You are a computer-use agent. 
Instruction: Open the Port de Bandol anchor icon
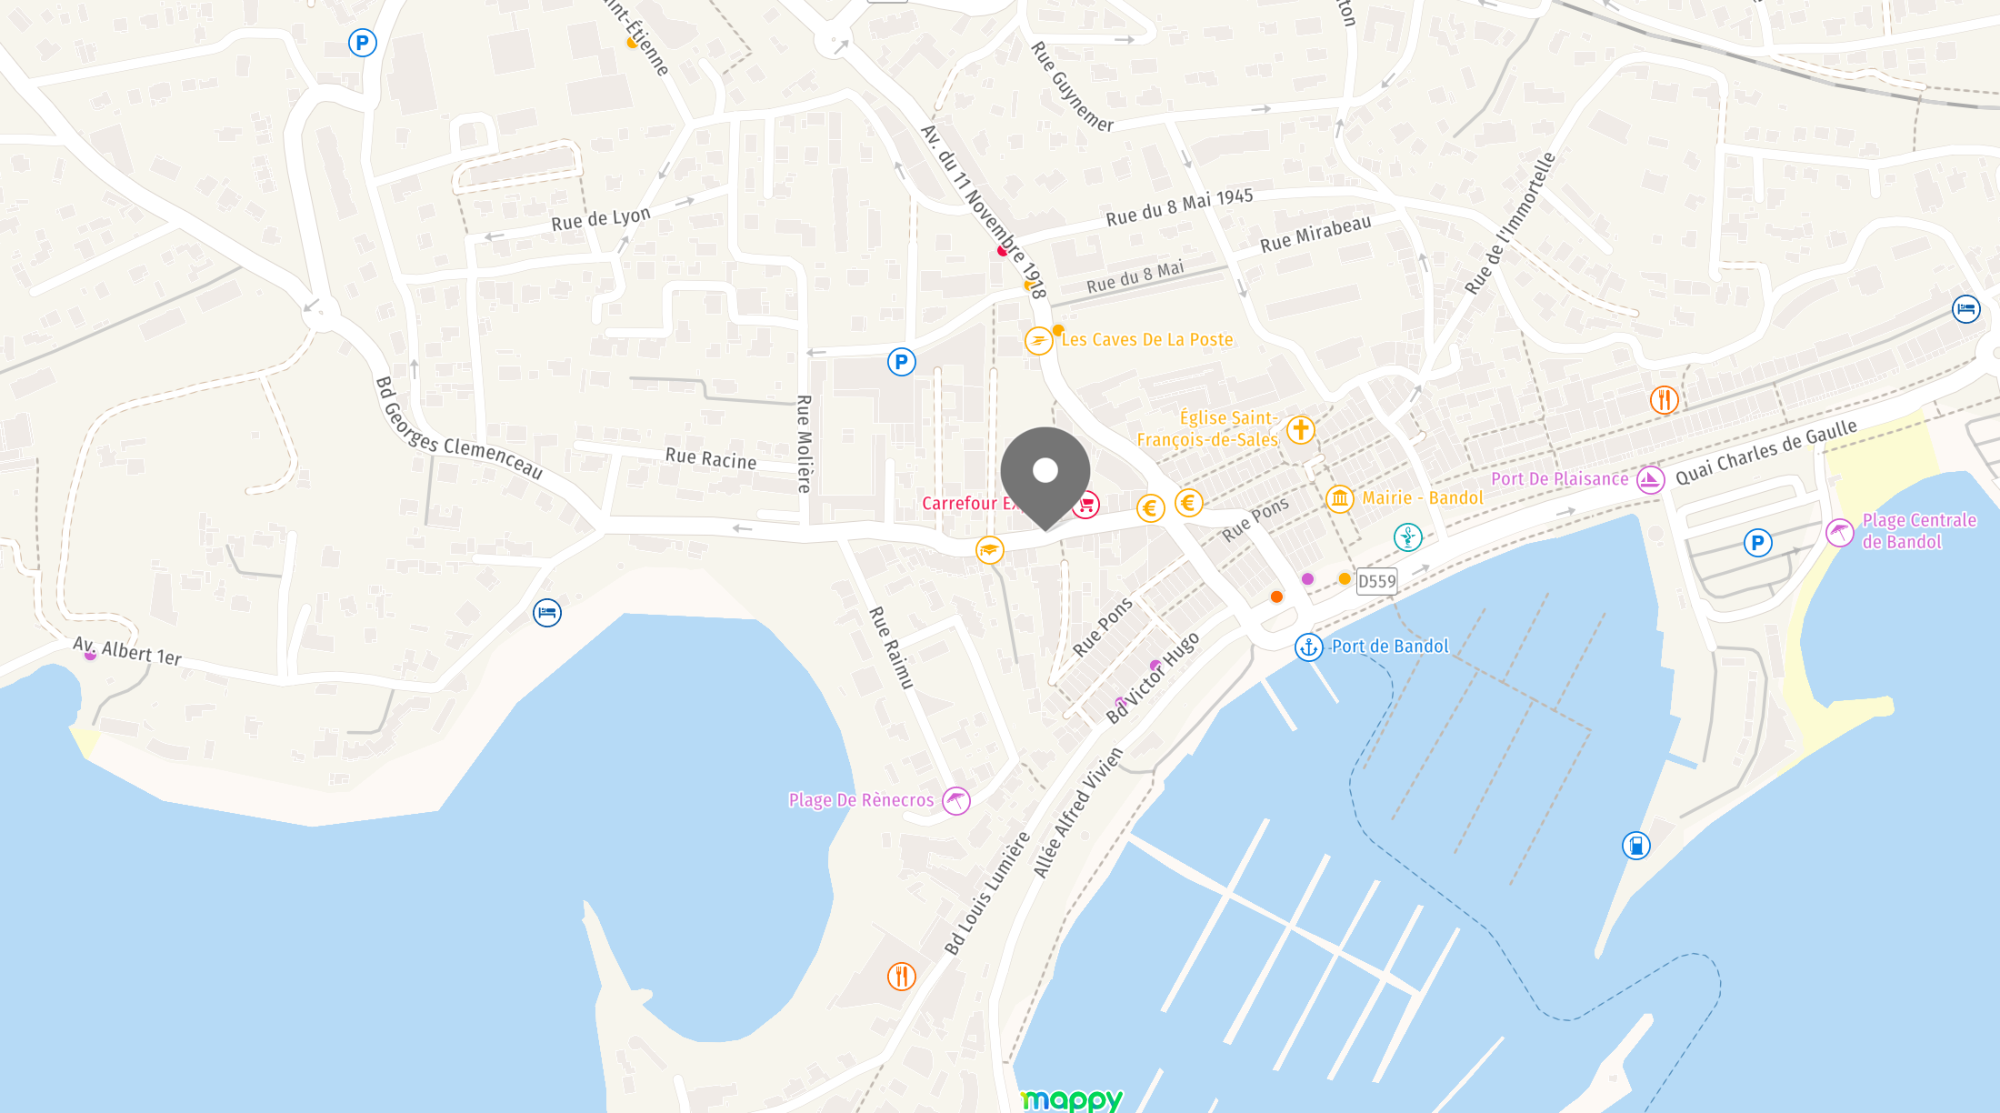1308,647
